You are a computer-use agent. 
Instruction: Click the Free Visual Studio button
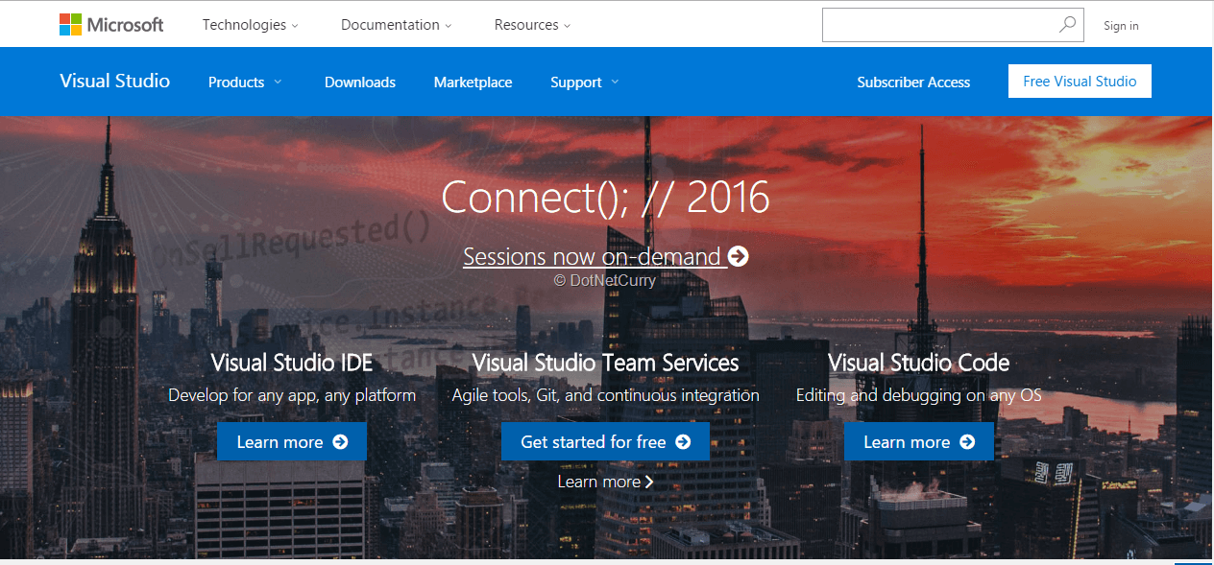click(1080, 82)
